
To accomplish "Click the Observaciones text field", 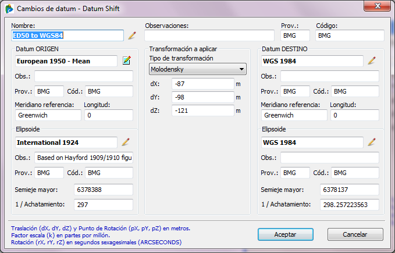I will click(x=208, y=35).
